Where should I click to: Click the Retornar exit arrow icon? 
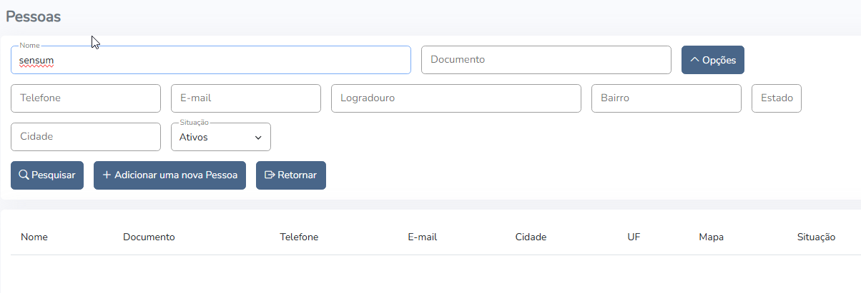(x=270, y=175)
